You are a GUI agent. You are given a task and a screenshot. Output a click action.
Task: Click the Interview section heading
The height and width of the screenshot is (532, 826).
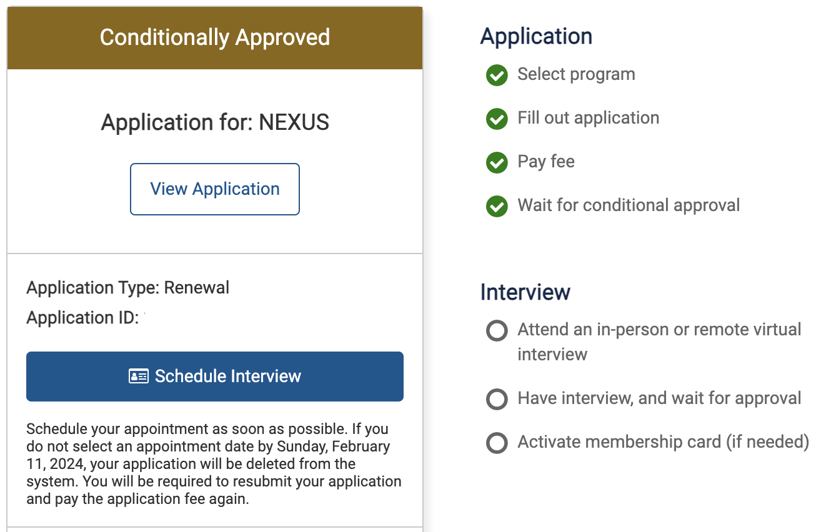[525, 292]
